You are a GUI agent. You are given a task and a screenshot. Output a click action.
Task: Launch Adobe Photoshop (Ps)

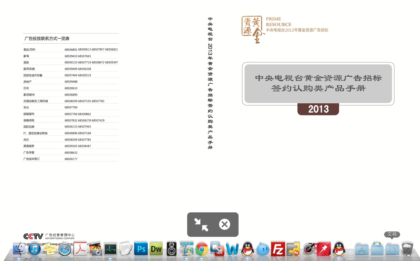(141, 249)
